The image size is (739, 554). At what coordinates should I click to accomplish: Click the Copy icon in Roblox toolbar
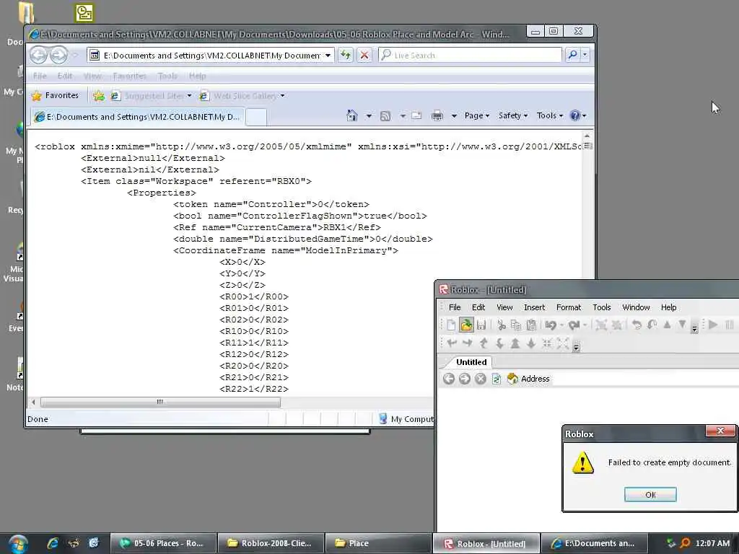coord(516,325)
